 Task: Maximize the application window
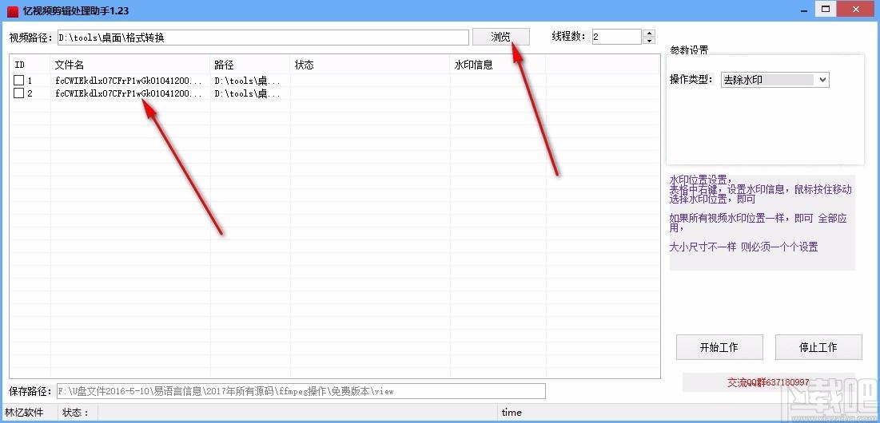(x=826, y=9)
